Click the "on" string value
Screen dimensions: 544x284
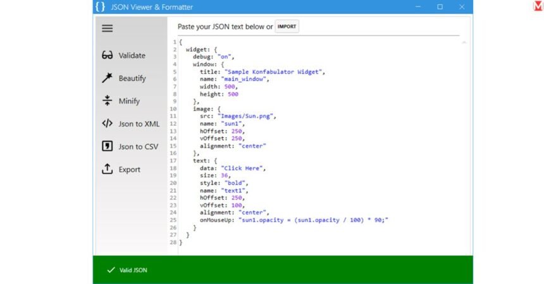[224, 56]
